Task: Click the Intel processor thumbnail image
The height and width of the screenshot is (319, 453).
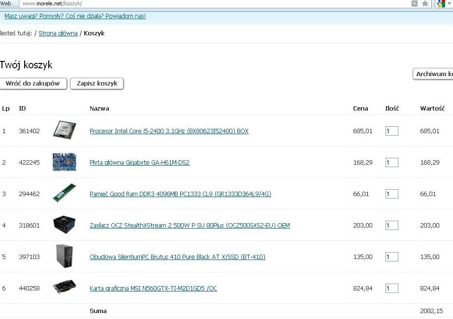Action: (65, 130)
